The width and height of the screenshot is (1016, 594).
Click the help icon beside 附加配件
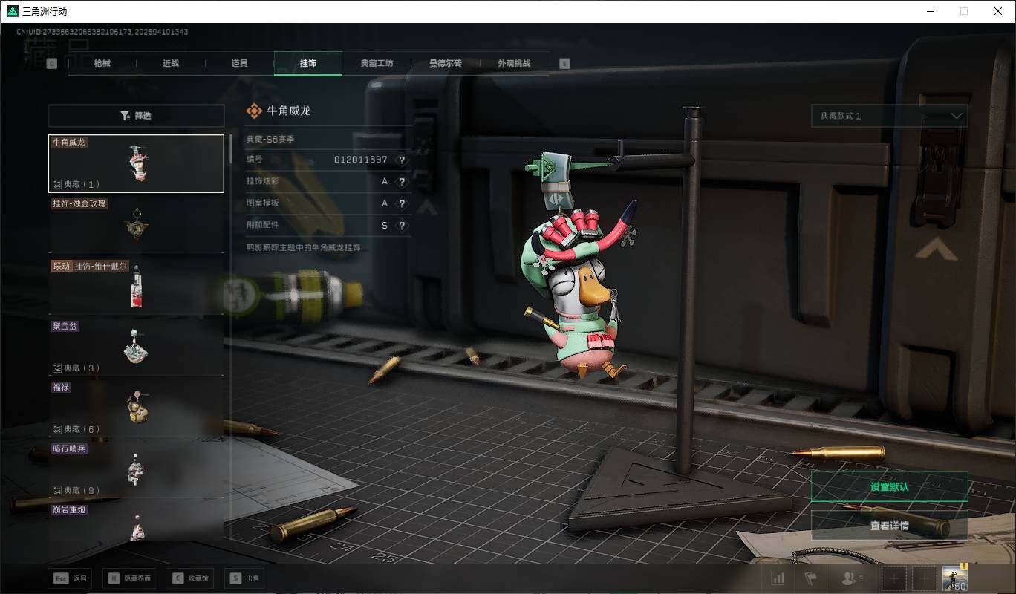pos(402,226)
